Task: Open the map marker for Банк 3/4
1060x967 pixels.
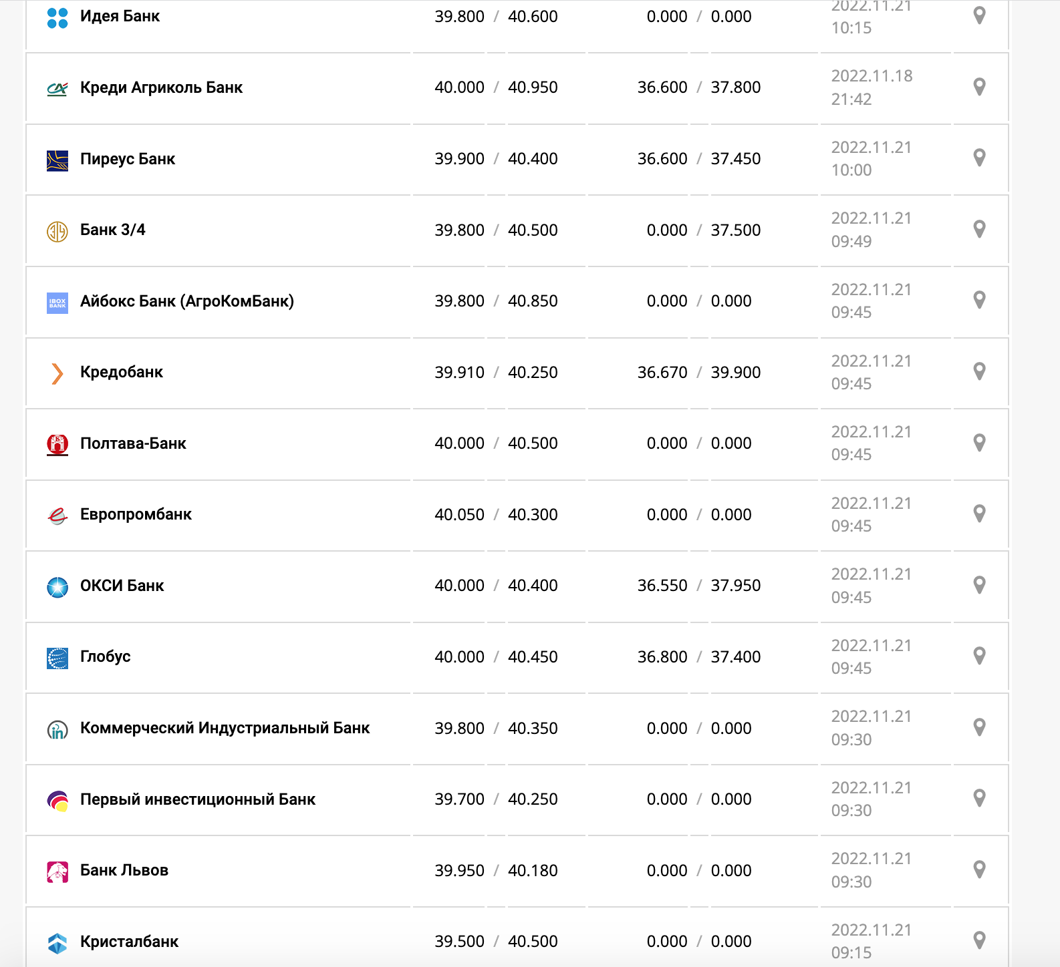Action: 979,229
